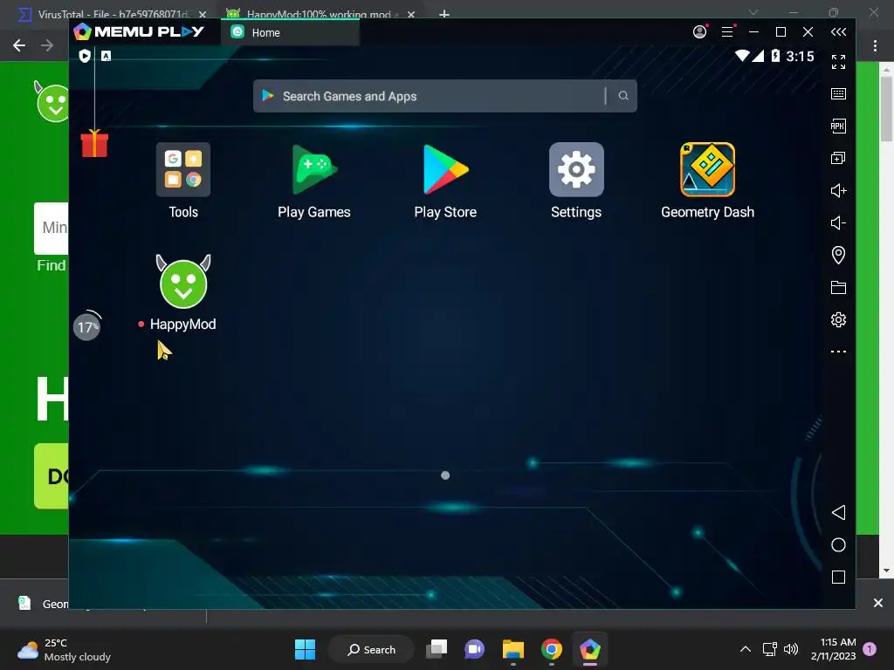The width and height of the screenshot is (894, 670).
Task: Toggle MEmu fullscreen mode icon
Action: 838,62
